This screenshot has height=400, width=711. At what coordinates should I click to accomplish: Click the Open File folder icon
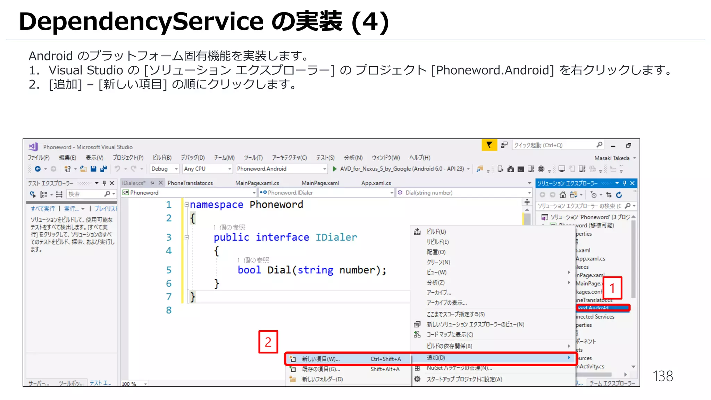[83, 169]
